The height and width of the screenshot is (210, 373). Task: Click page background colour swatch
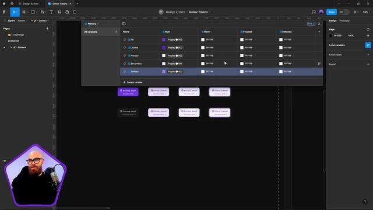click(330, 36)
